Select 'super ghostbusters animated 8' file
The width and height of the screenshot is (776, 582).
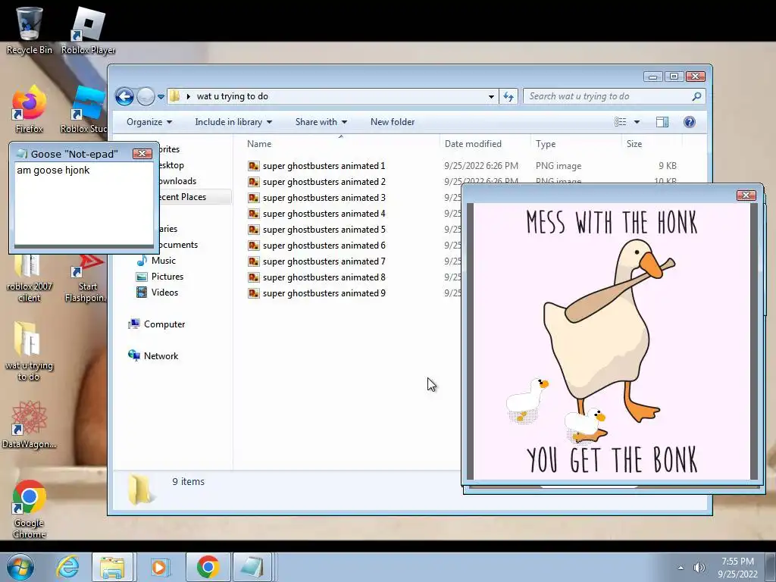pyautogui.click(x=324, y=277)
